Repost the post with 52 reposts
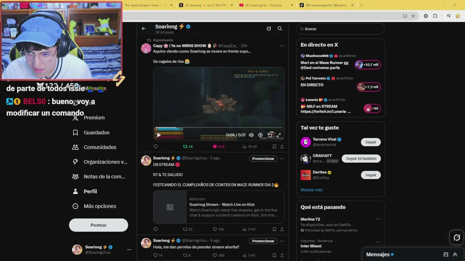The height and width of the screenshot is (261, 465). [x=187, y=229]
